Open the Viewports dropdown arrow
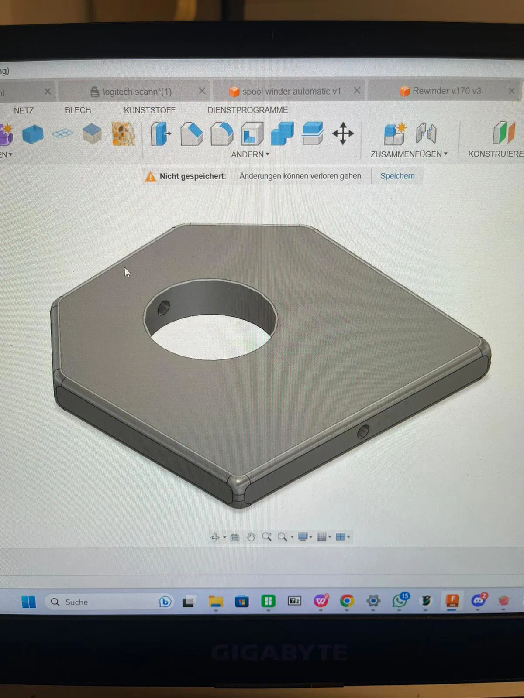This screenshot has height=698, width=524. pyautogui.click(x=348, y=537)
